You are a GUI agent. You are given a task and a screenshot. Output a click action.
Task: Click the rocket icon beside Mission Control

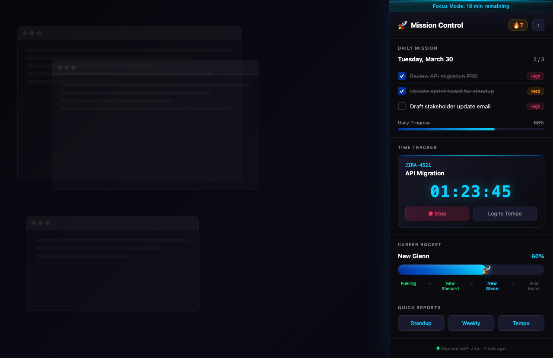pyautogui.click(x=402, y=25)
